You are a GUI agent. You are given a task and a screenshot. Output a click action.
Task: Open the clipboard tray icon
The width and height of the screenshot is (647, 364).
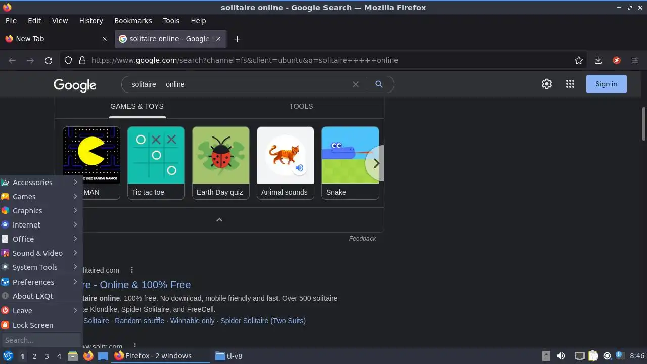tap(593, 356)
